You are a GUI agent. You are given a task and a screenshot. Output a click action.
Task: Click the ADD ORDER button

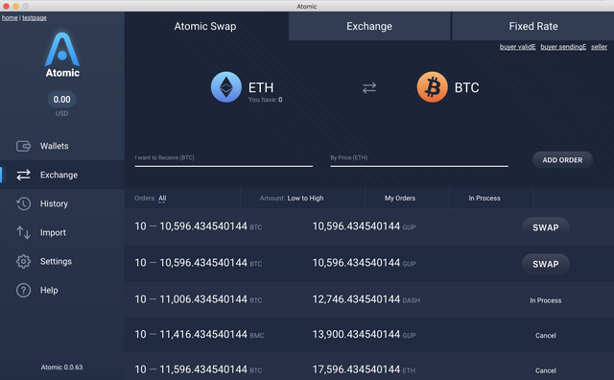click(562, 160)
